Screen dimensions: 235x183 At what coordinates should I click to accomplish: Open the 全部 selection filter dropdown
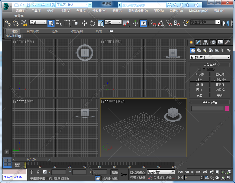click(38, 22)
